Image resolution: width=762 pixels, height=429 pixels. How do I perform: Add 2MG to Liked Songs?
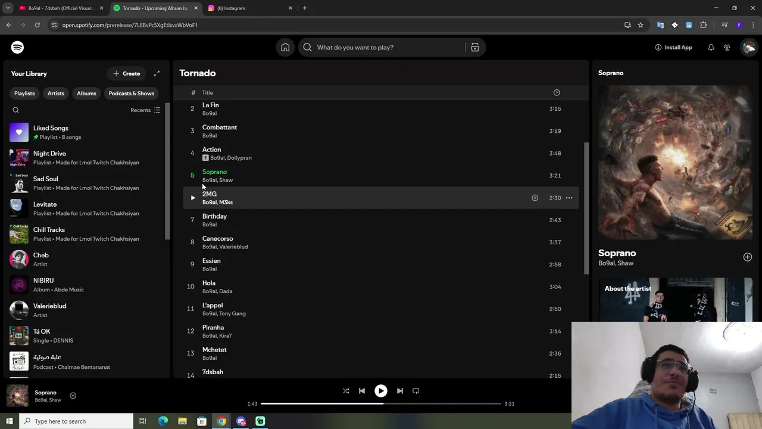tap(535, 198)
